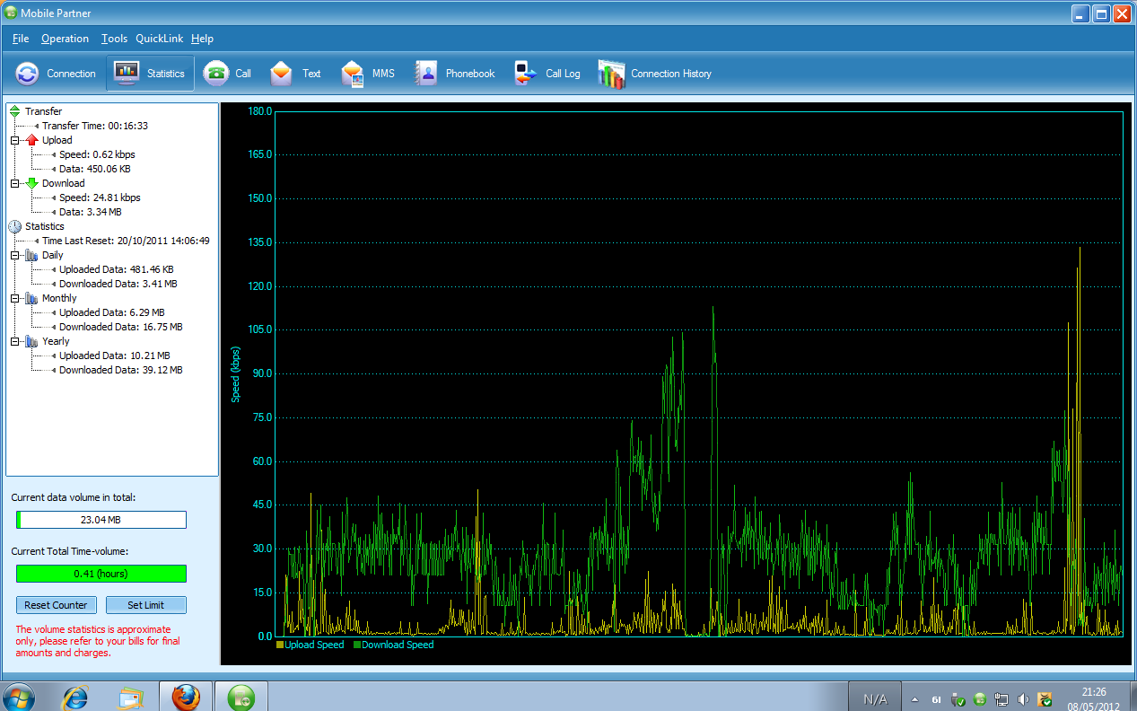Select Yearly Downloaded Data: 39.12 MB
1137x711 pixels.
(x=121, y=370)
